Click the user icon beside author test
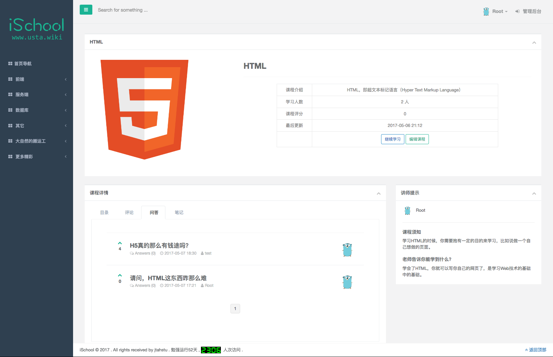This screenshot has height=357, width=553. 202,253
